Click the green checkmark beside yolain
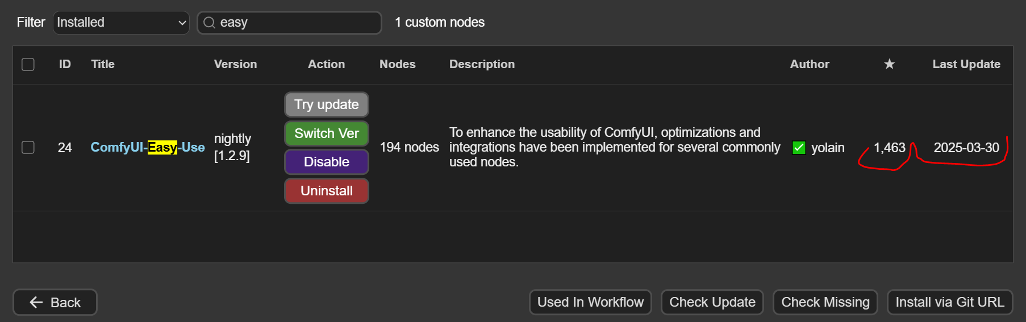This screenshot has height=322, width=1026. [799, 148]
